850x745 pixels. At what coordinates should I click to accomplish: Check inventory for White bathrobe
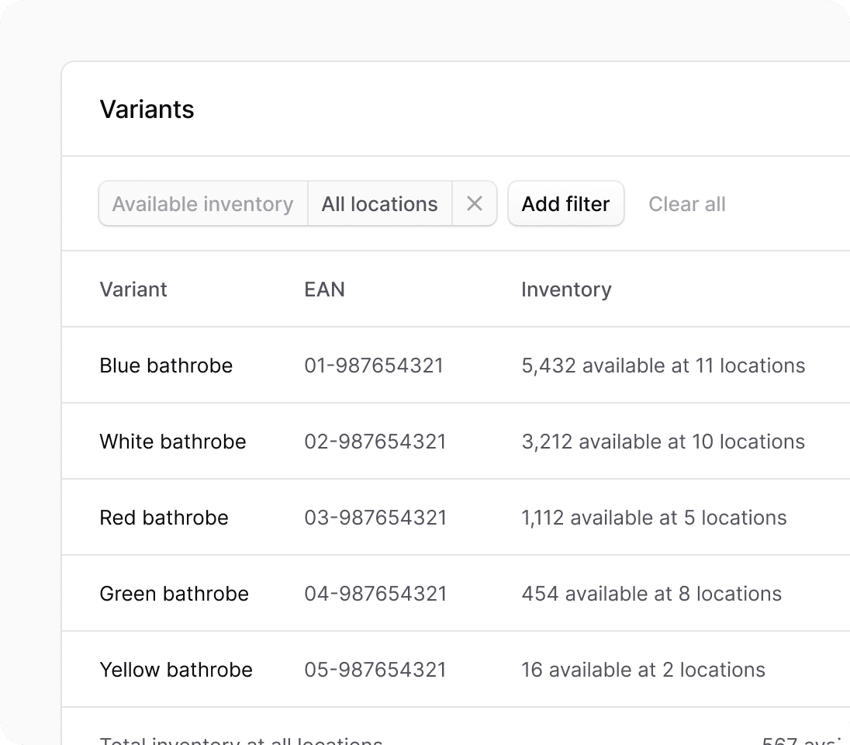pos(663,441)
